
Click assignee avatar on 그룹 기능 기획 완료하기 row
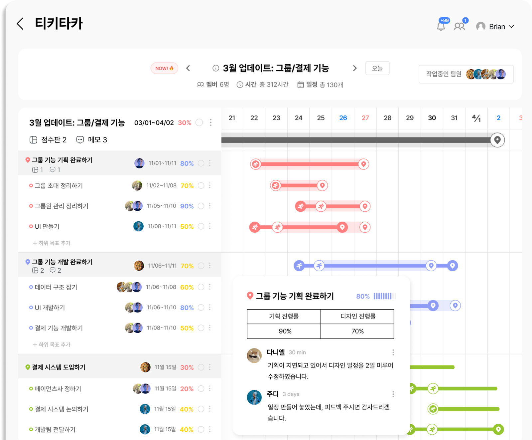tap(139, 163)
